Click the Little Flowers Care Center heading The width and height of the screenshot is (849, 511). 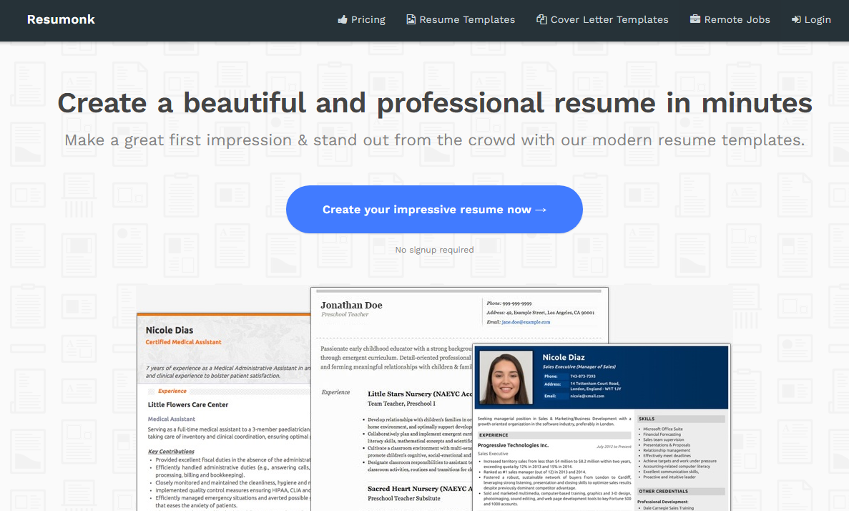(188, 405)
